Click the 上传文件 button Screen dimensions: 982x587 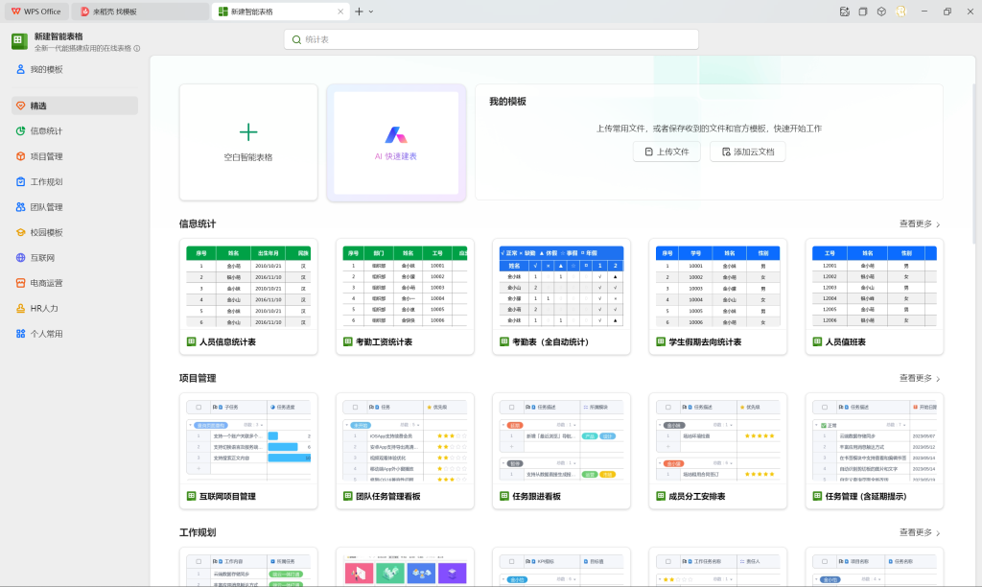tap(666, 152)
